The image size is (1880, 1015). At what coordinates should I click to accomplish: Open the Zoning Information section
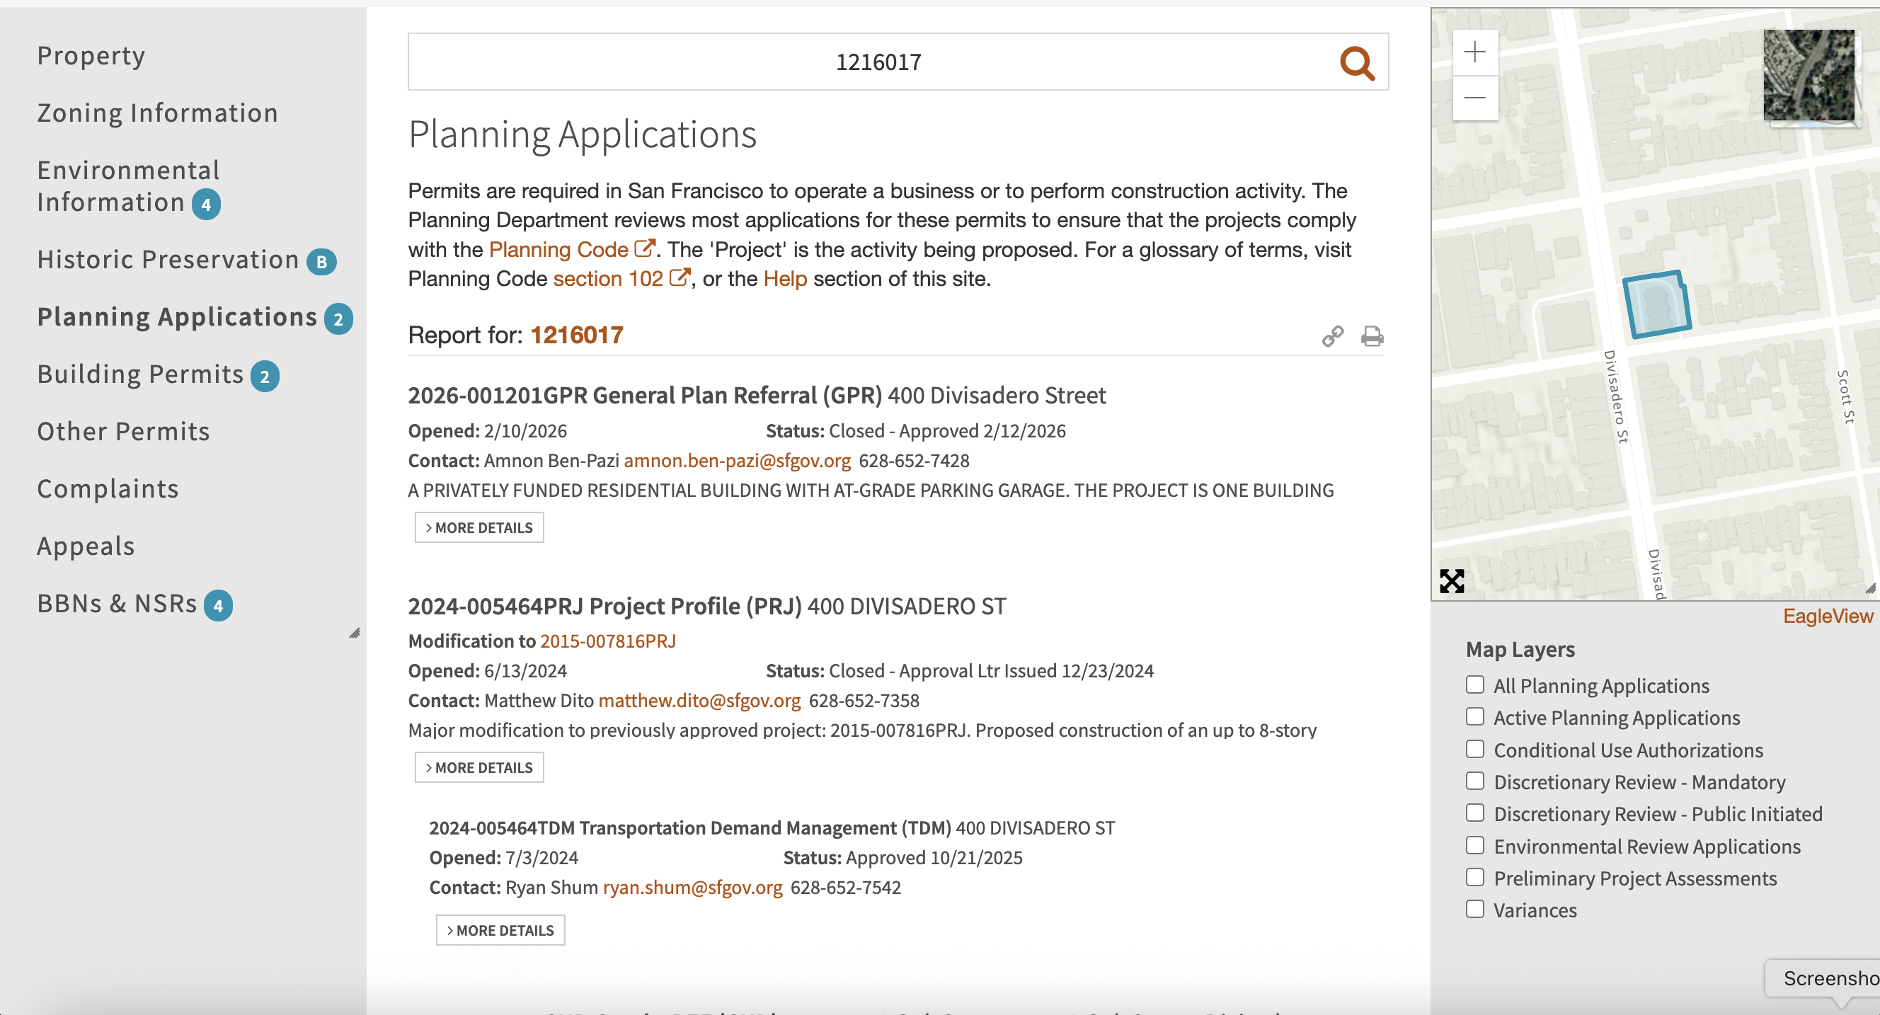click(158, 113)
